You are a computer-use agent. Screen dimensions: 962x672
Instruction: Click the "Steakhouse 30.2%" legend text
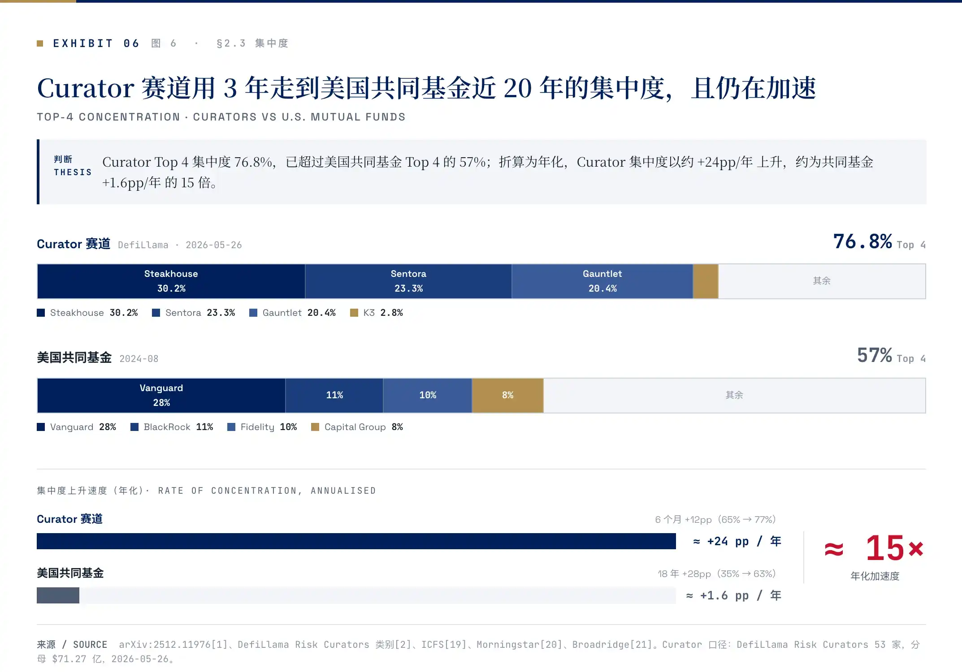point(94,313)
